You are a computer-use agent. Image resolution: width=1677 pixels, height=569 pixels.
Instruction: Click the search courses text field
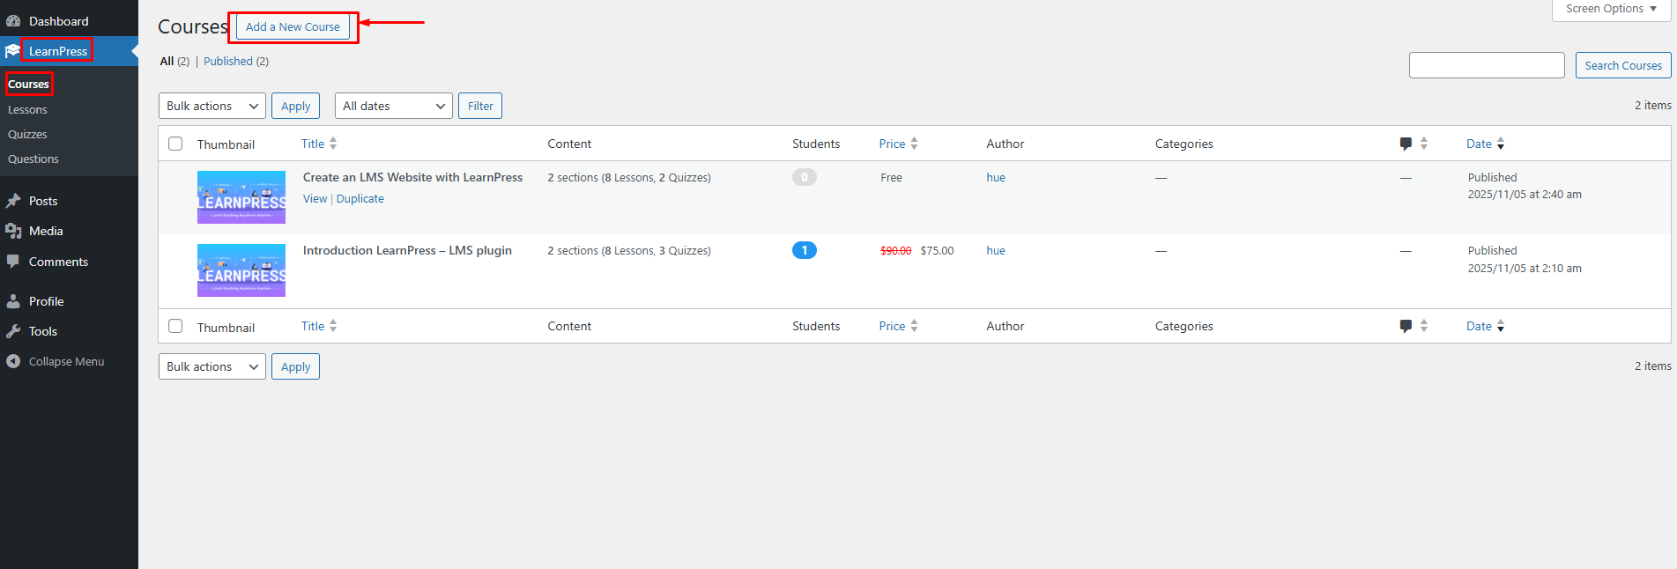tap(1486, 65)
